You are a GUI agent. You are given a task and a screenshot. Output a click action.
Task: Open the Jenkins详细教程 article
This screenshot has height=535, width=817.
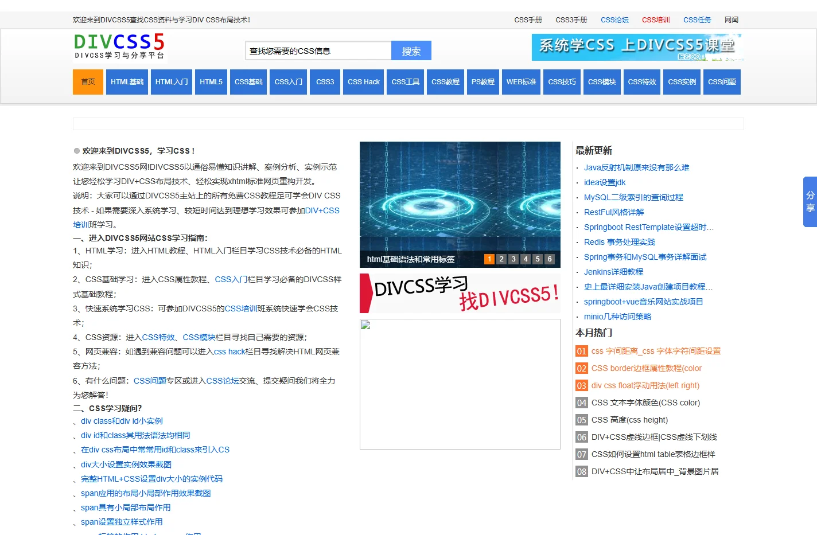[x=614, y=272]
